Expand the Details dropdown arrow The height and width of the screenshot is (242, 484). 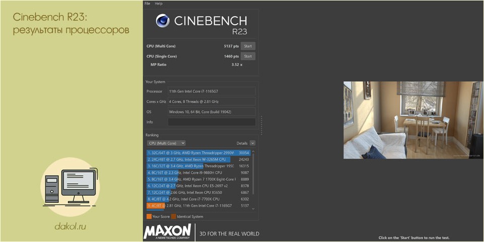click(x=253, y=143)
